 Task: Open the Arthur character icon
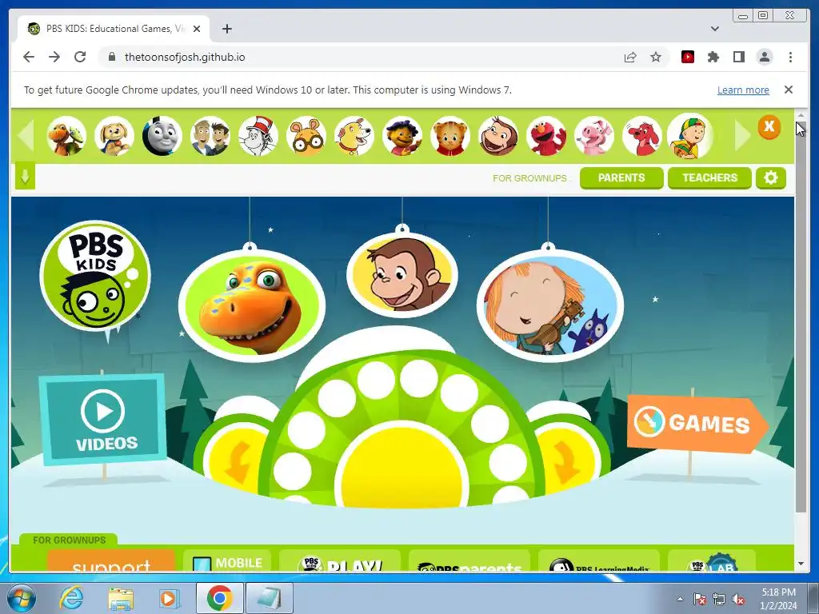click(306, 136)
